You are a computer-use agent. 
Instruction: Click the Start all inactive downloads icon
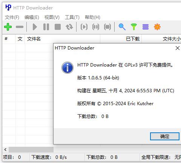[x=84, y=27]
